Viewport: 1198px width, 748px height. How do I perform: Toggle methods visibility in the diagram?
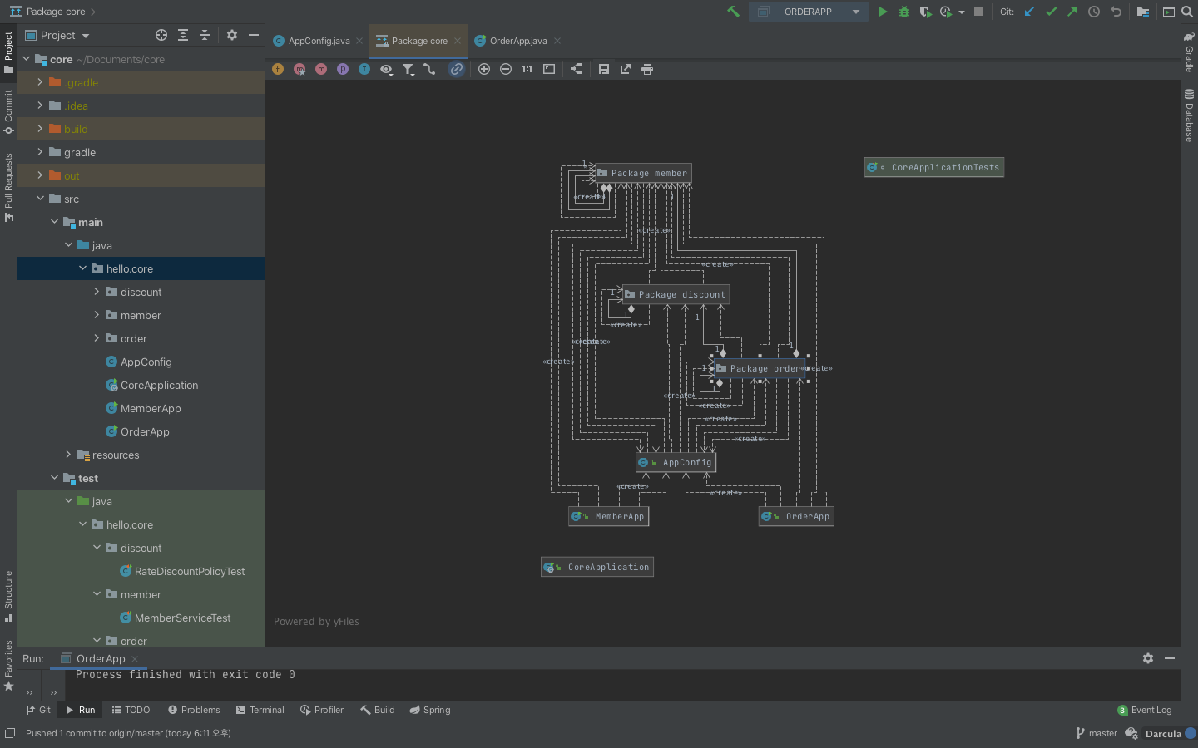click(x=321, y=69)
